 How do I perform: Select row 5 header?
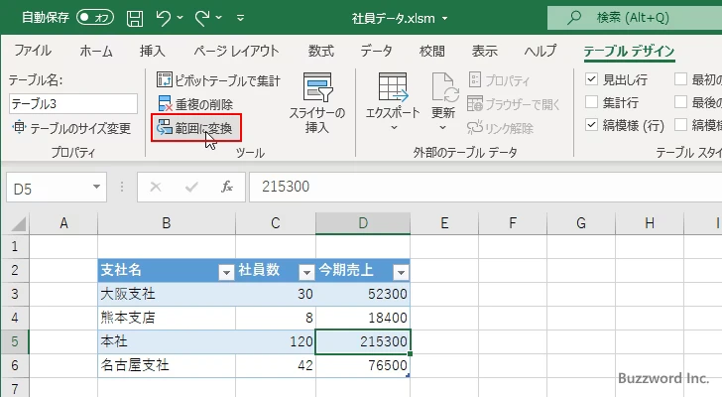click(x=15, y=341)
